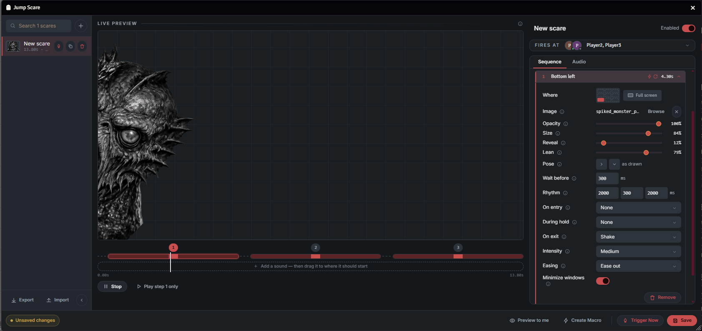Viewport: 702px width, 331px height.
Task: Show info for Intensity setting
Action: [567, 251]
